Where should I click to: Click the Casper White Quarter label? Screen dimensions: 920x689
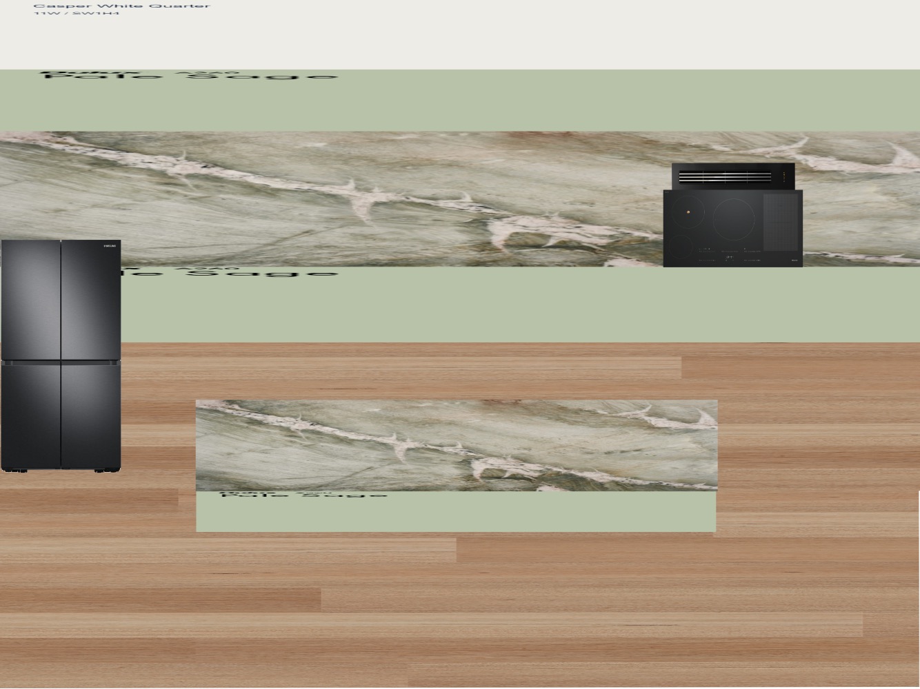click(x=121, y=6)
